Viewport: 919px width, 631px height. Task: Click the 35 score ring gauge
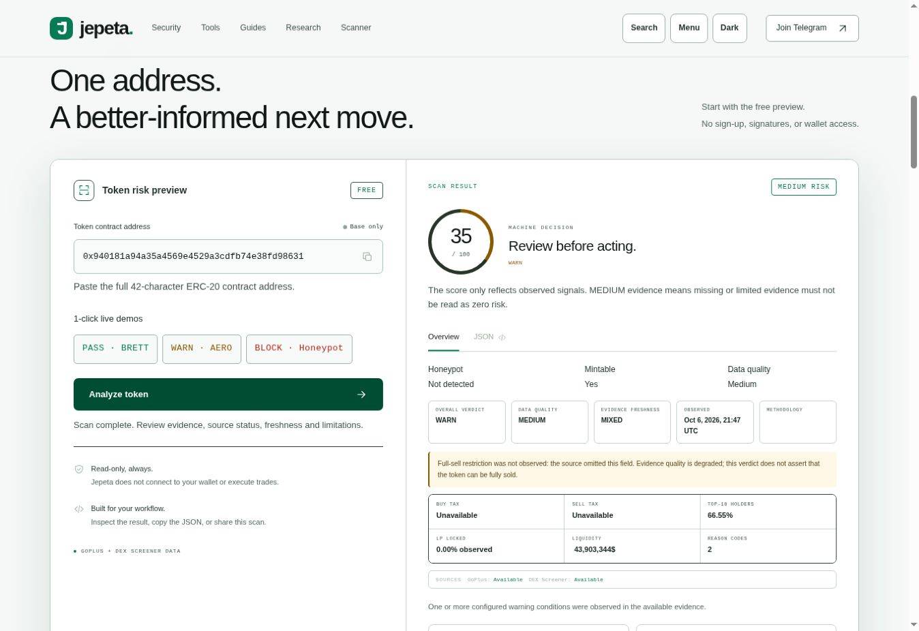461,241
